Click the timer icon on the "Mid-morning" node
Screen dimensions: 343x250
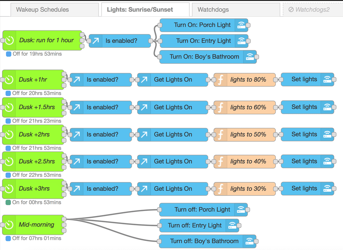(x=9, y=225)
